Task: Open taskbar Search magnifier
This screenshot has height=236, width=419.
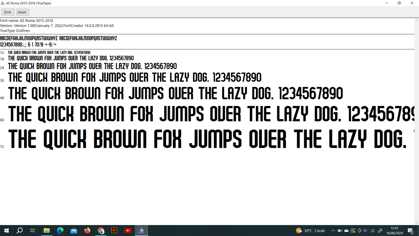Action: [20, 231]
